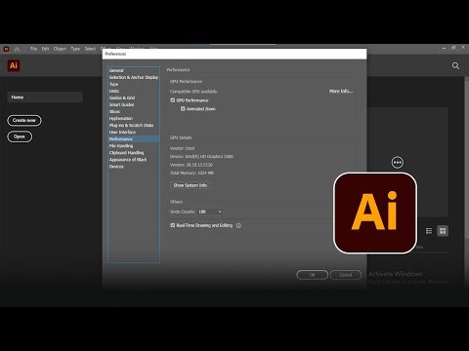This screenshot has height=351, width=469.
Task: Switch to grid view icon
Action: pyautogui.click(x=443, y=231)
